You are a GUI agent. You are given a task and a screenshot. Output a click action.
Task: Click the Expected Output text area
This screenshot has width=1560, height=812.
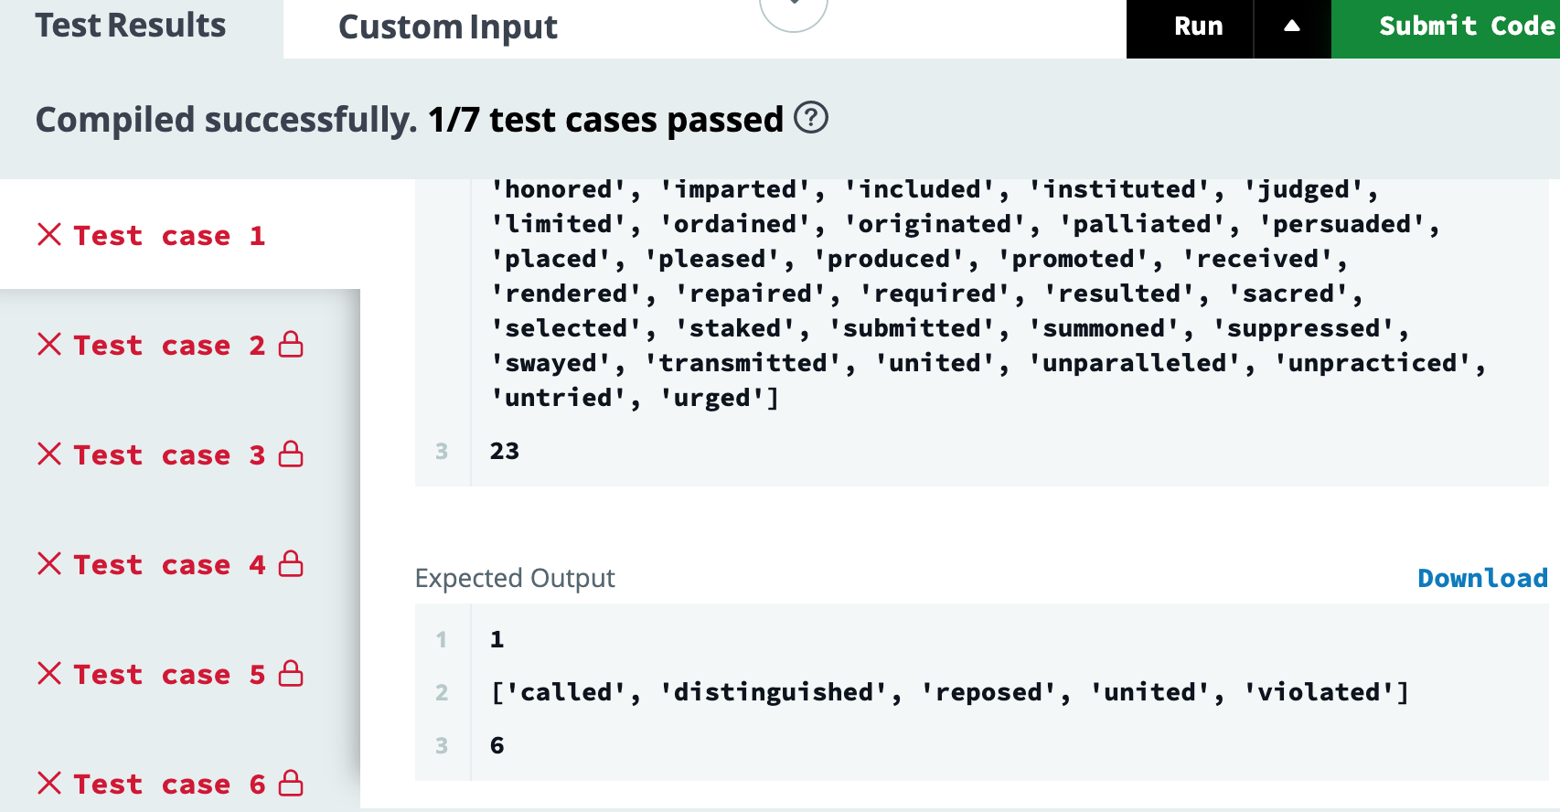tap(982, 692)
